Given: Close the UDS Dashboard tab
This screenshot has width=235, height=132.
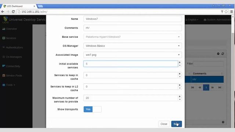Looking at the screenshot, I should click(34, 6).
